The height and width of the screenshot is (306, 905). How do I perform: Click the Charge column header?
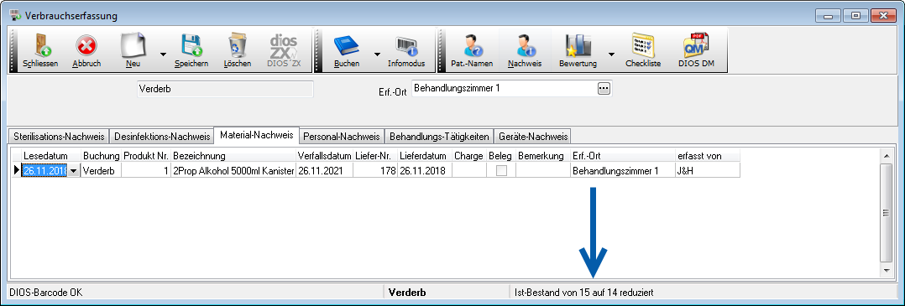[x=468, y=156]
